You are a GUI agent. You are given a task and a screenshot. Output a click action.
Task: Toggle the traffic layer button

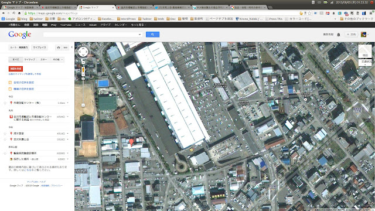pyautogui.click(x=364, y=63)
